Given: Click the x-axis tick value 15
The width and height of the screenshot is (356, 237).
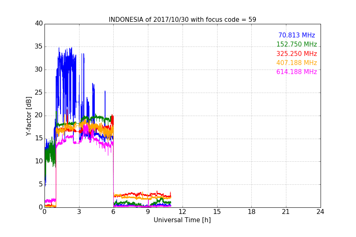Looking at the screenshot, I should 217,212.
